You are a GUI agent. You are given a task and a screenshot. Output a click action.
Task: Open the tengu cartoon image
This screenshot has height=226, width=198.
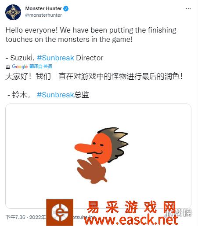point(98,156)
